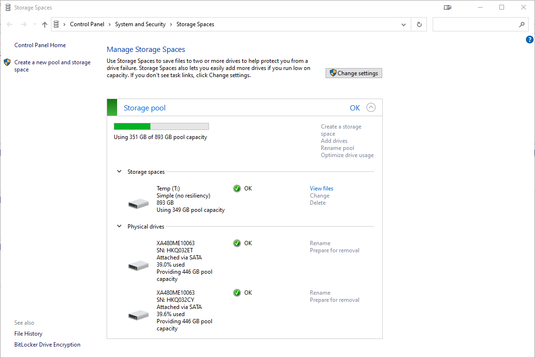Open the recent locations dropdown arrow
This screenshot has height=358, width=535.
[x=35, y=24]
